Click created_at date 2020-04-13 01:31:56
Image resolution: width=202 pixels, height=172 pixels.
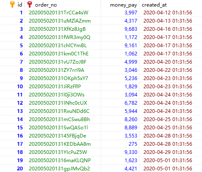coord(168,21)
